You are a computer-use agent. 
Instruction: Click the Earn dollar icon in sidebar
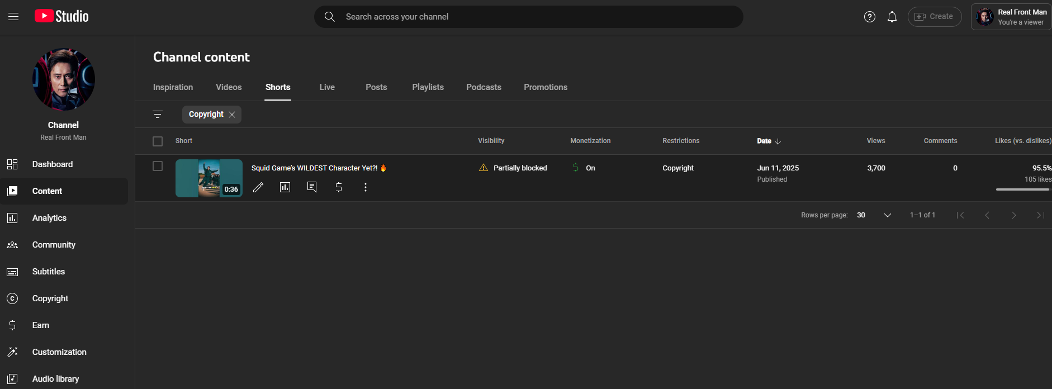coord(12,325)
